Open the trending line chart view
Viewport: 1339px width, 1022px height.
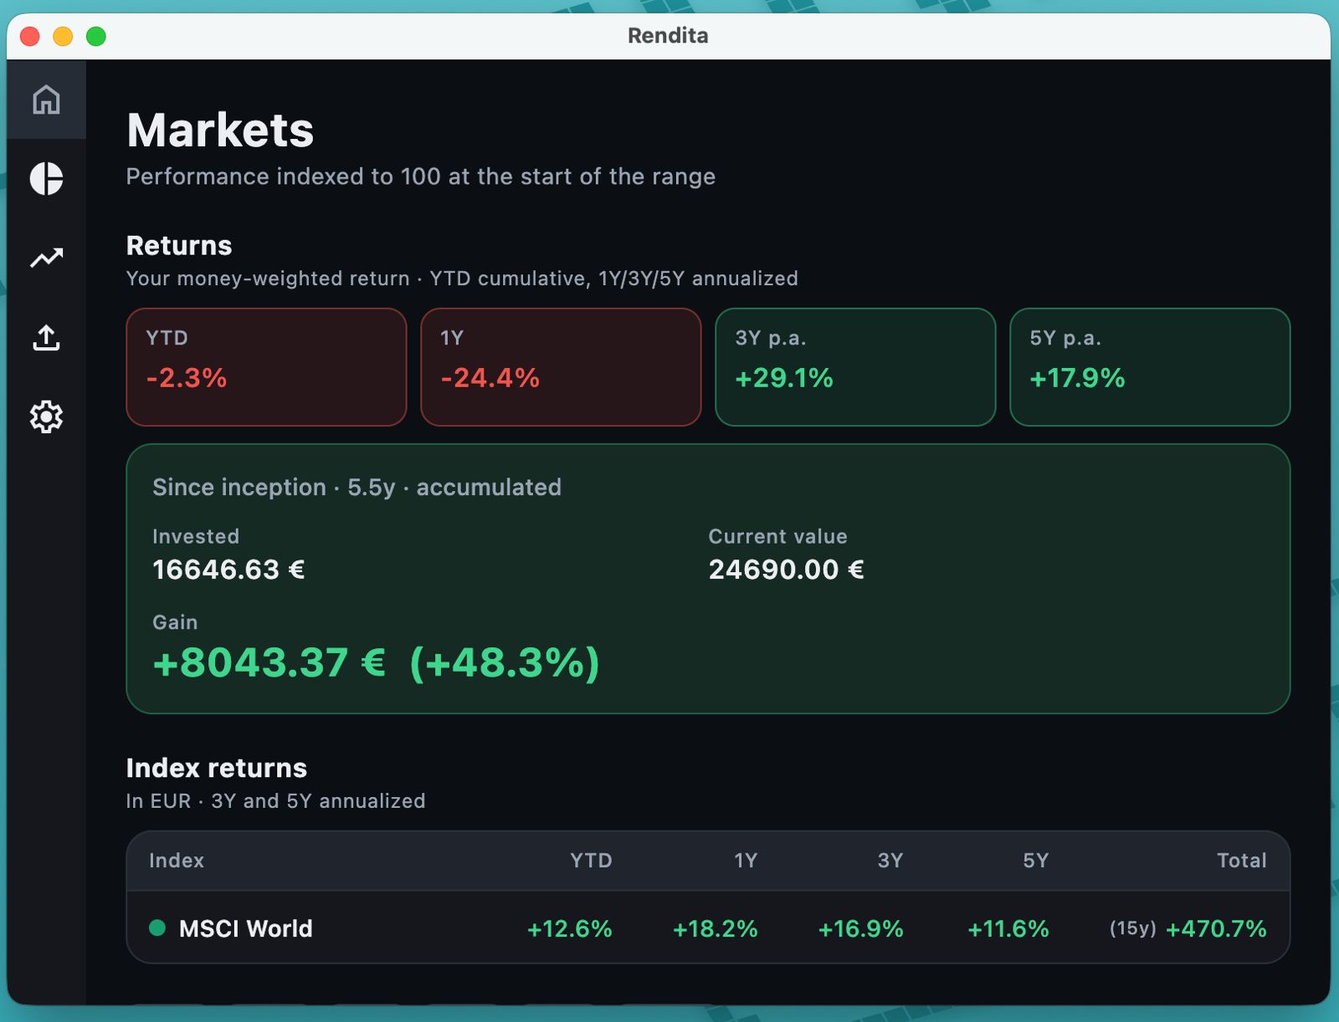coord(46,258)
